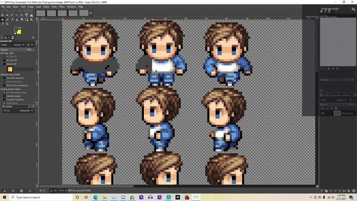Restore tool preset in Tool Options
The width and height of the screenshot is (357, 201).
coord(13,190)
